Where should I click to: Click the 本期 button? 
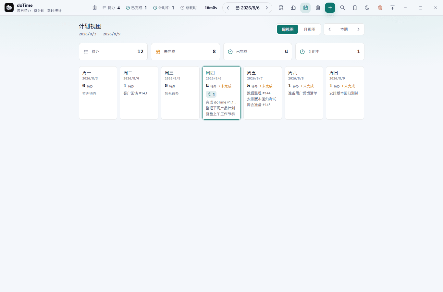click(x=344, y=29)
